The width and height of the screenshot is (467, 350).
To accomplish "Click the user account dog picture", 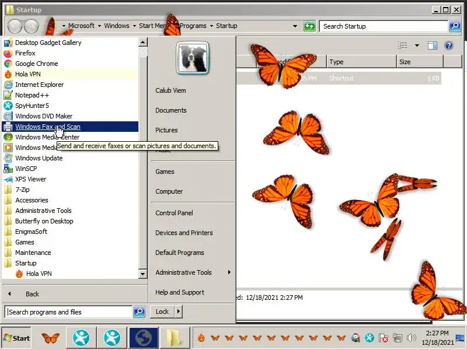I will (x=193, y=58).
